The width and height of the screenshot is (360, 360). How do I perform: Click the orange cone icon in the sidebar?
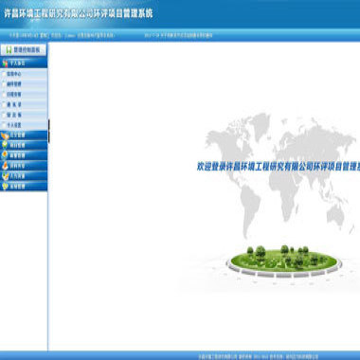[x=5, y=166]
